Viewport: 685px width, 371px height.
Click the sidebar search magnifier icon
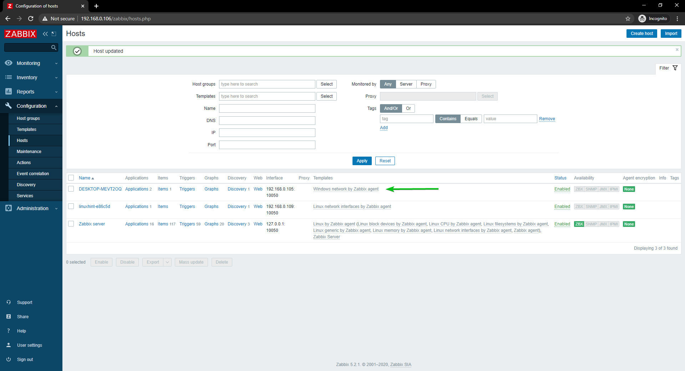coord(54,47)
